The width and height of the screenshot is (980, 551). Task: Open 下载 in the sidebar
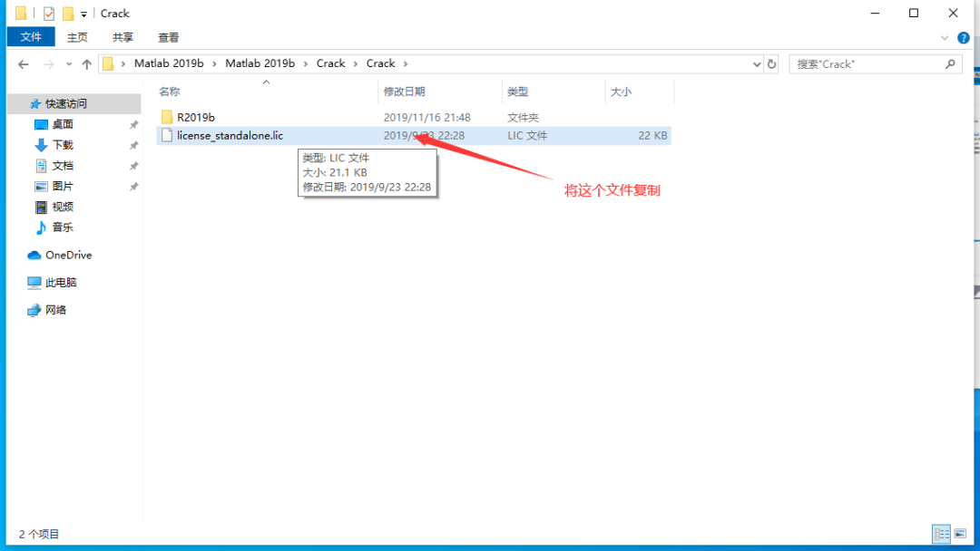pos(63,145)
